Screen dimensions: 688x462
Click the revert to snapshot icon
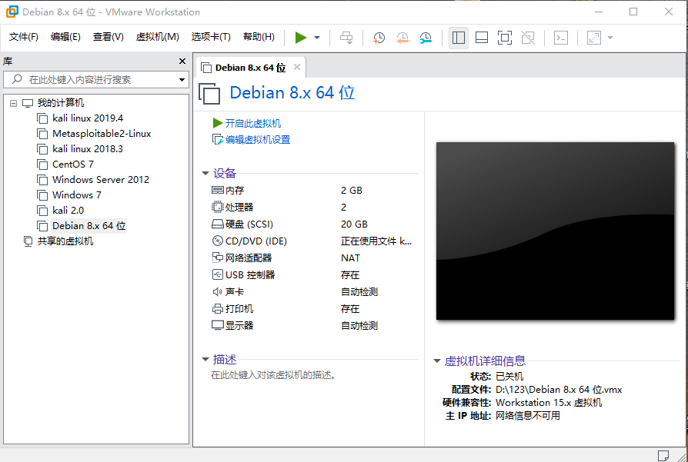(x=402, y=38)
